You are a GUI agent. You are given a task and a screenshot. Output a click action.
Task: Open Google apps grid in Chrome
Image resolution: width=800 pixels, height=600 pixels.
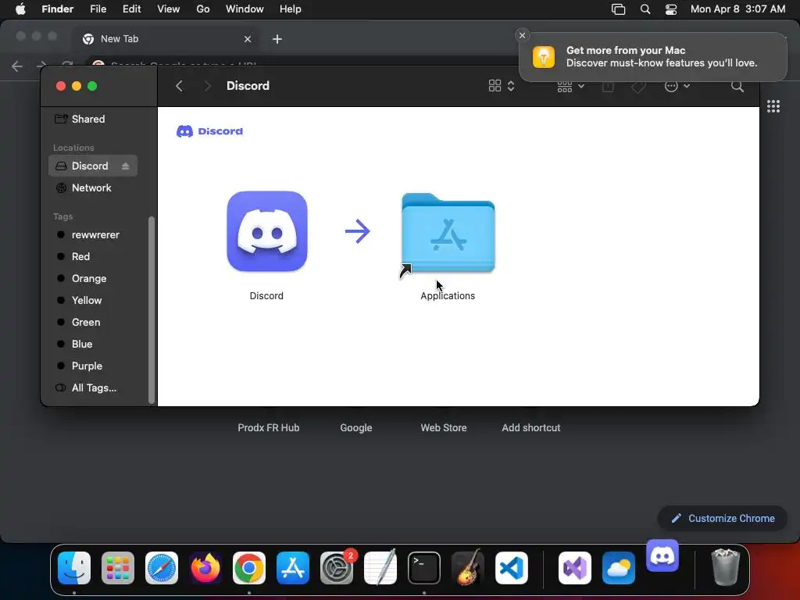[x=773, y=106]
